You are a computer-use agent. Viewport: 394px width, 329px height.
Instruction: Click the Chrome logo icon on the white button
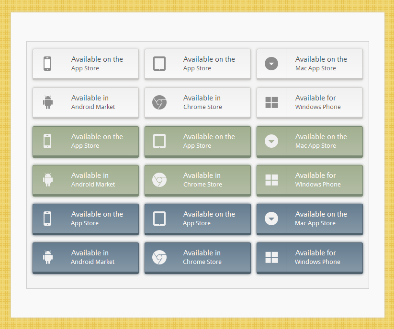click(x=159, y=102)
